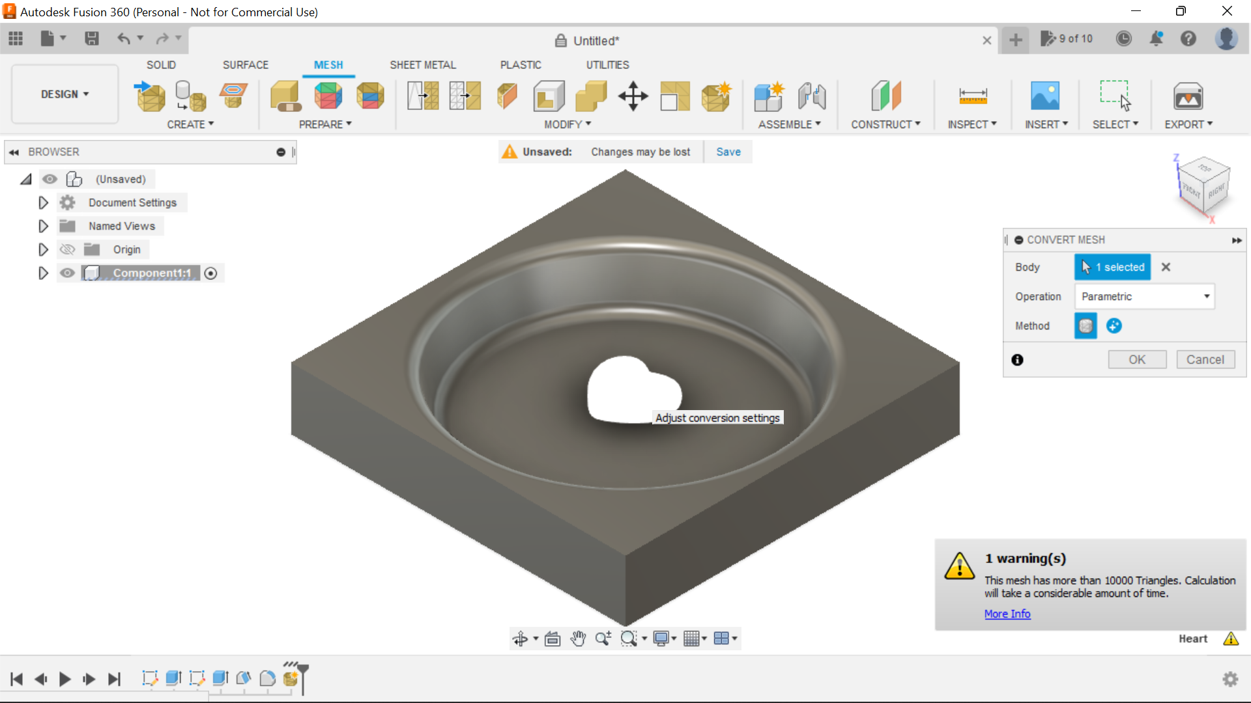Open the MODIFY dropdown menu
The image size is (1251, 703).
[568, 124]
